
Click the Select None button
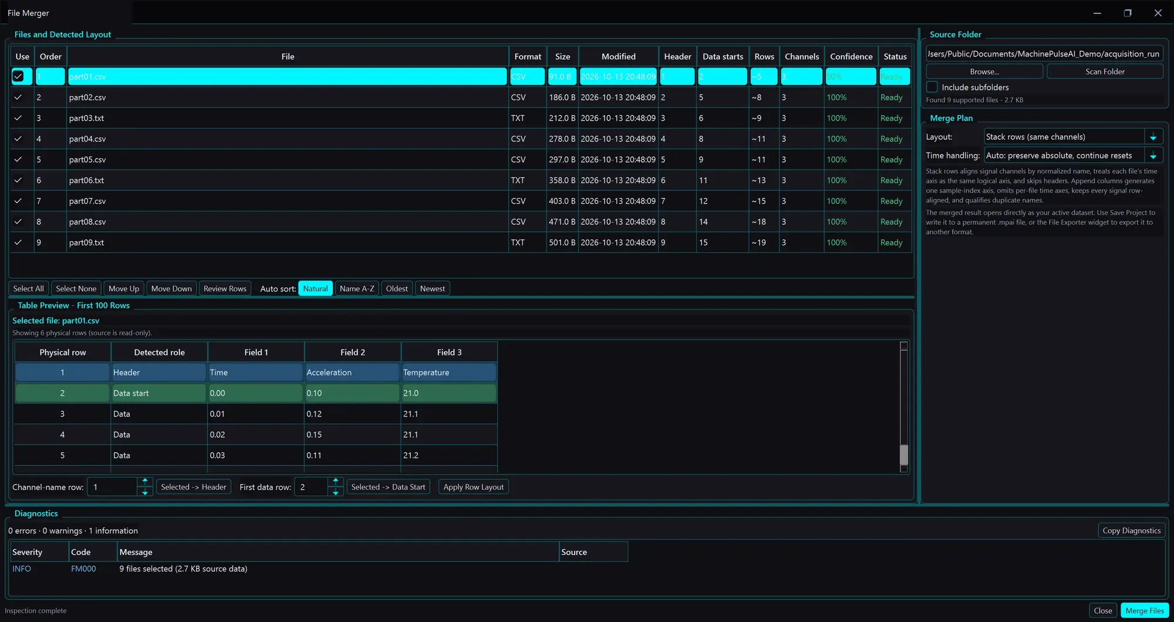[x=76, y=288]
